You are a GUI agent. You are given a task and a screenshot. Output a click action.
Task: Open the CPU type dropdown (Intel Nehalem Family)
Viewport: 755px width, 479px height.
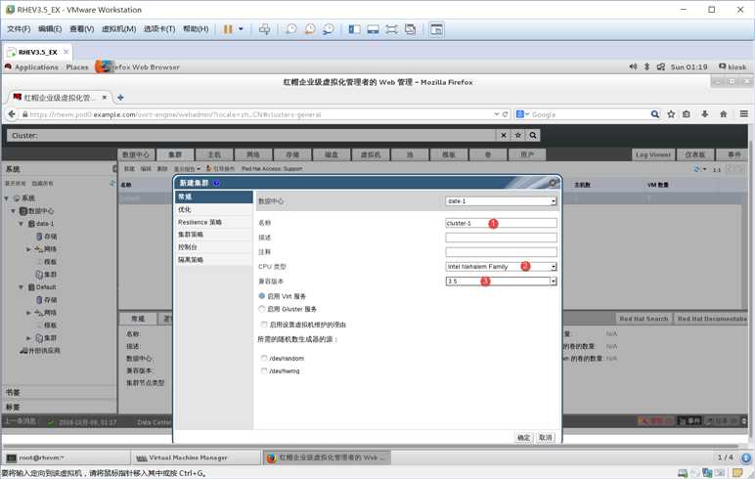coord(502,267)
